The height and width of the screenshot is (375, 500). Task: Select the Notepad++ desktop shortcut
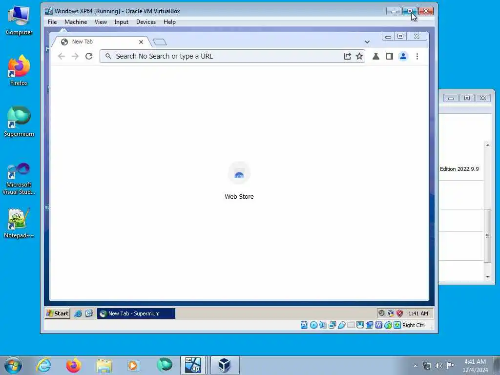click(x=19, y=223)
